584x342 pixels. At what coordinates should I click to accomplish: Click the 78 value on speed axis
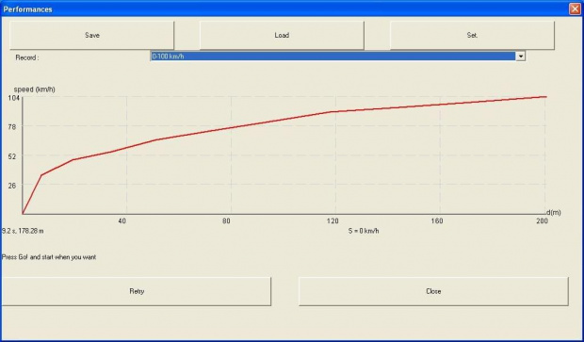pyautogui.click(x=12, y=127)
